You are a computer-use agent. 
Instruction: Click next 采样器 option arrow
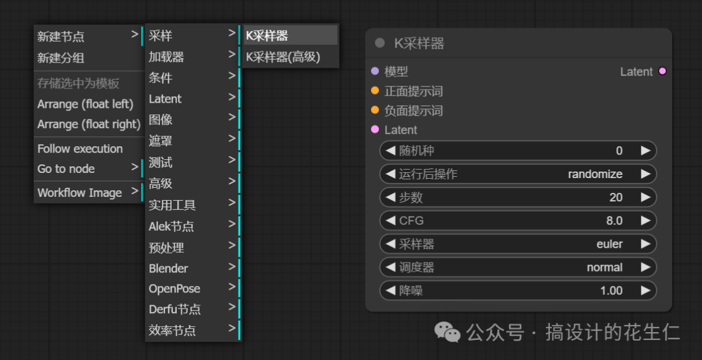point(645,244)
